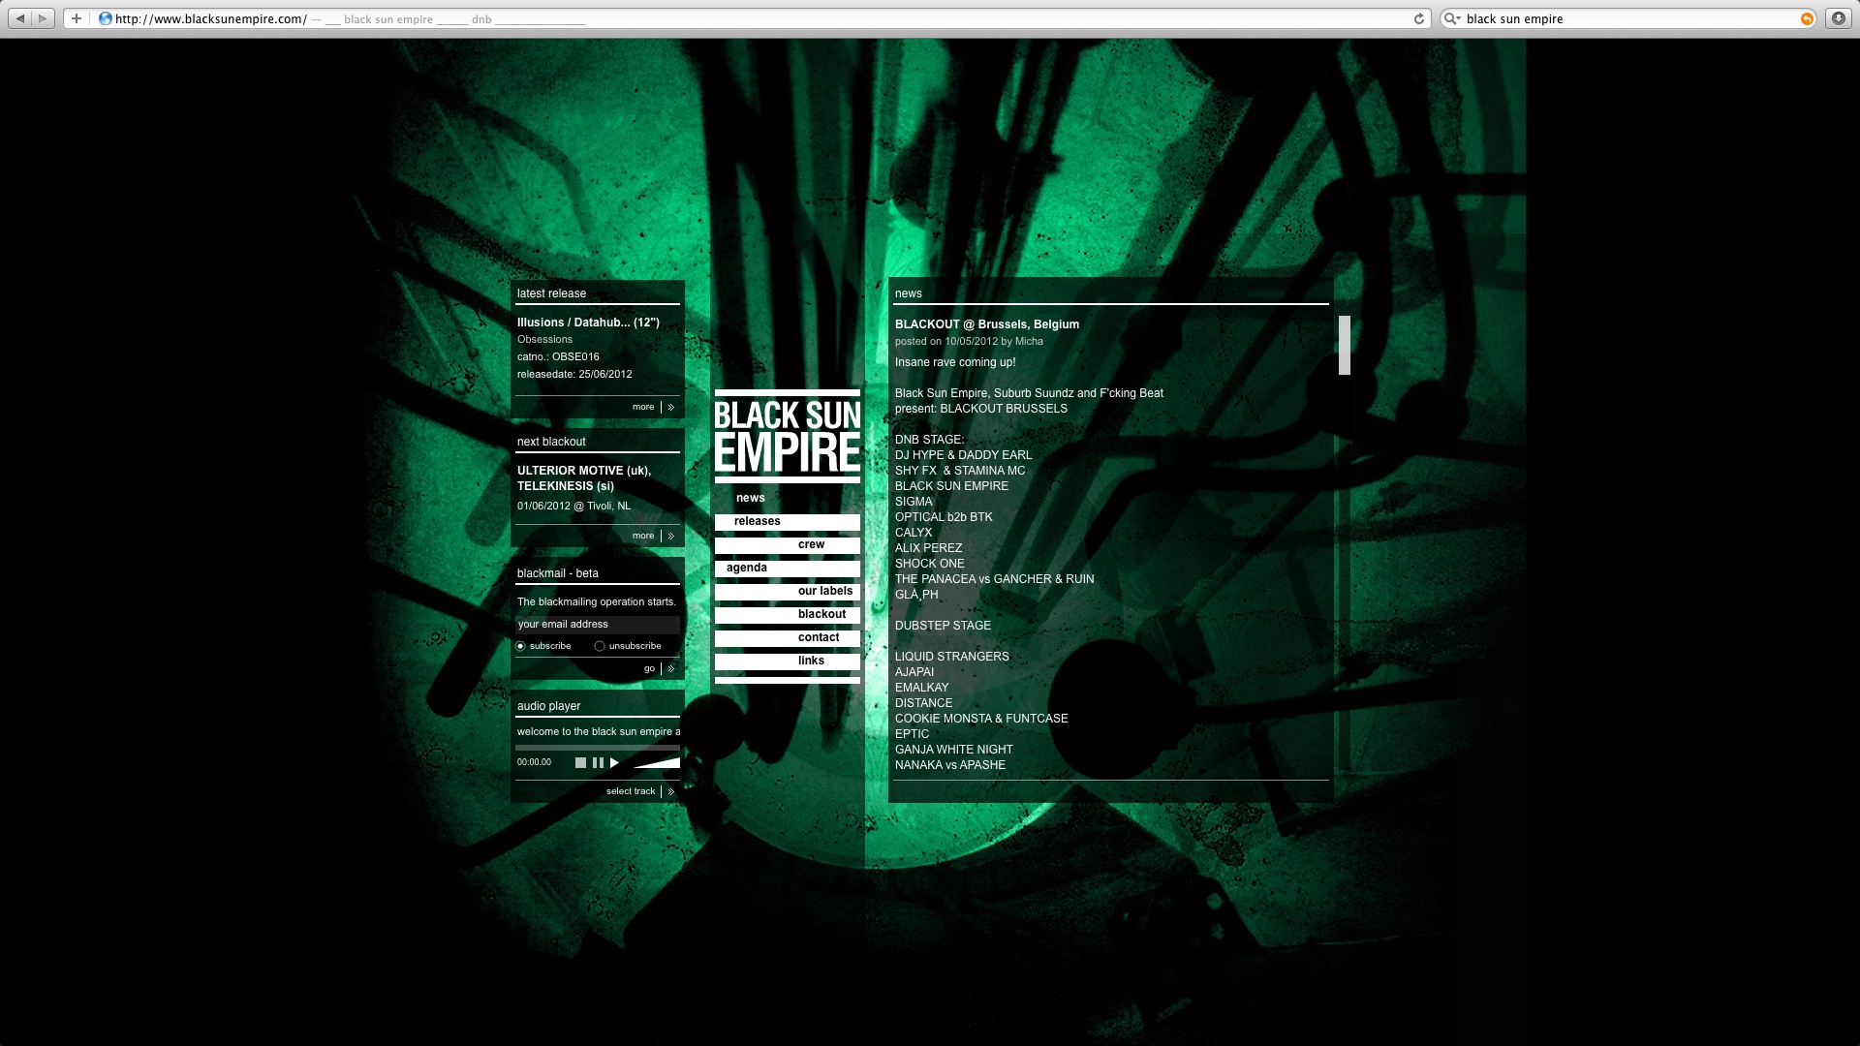Click 'THE PANACEA vs GANCHER & RUIN' lineup entry
Image resolution: width=1860 pixels, height=1046 pixels.
coord(995,579)
